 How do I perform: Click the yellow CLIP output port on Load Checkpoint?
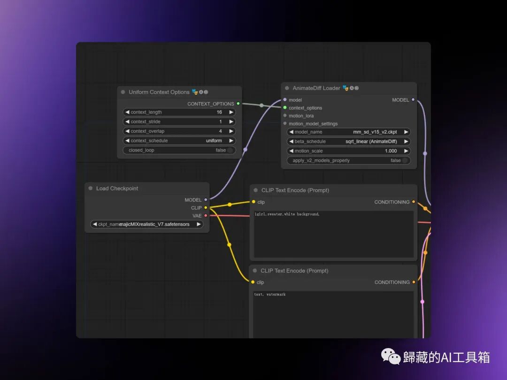point(206,208)
